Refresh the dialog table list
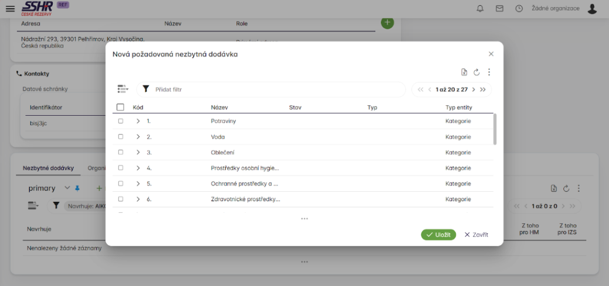 pos(477,73)
